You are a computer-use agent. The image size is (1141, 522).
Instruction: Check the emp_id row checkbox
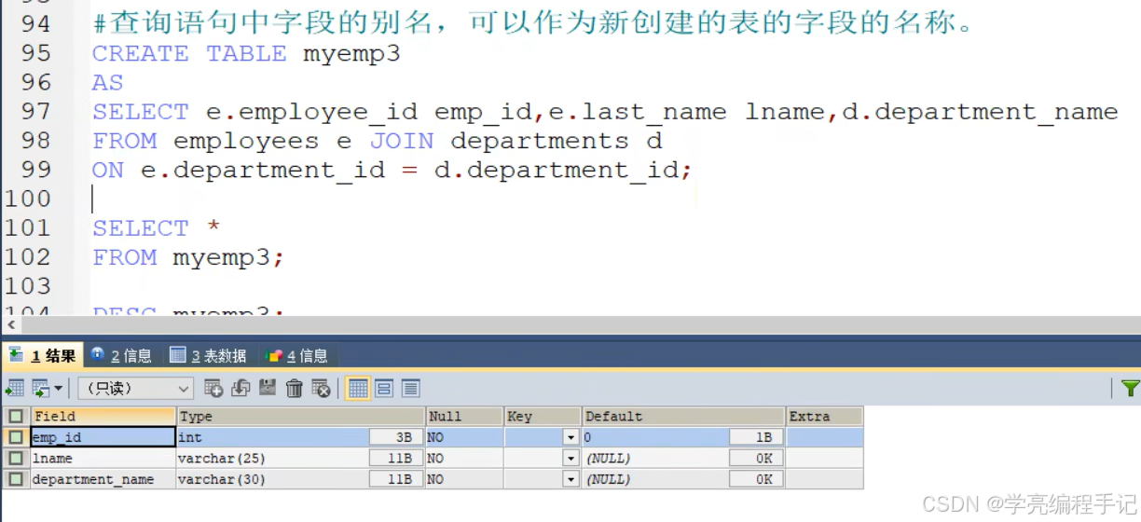coord(16,437)
